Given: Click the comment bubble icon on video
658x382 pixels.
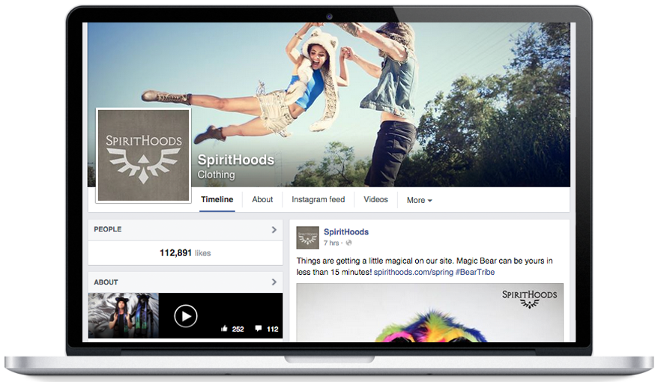Looking at the screenshot, I should coord(259,328).
